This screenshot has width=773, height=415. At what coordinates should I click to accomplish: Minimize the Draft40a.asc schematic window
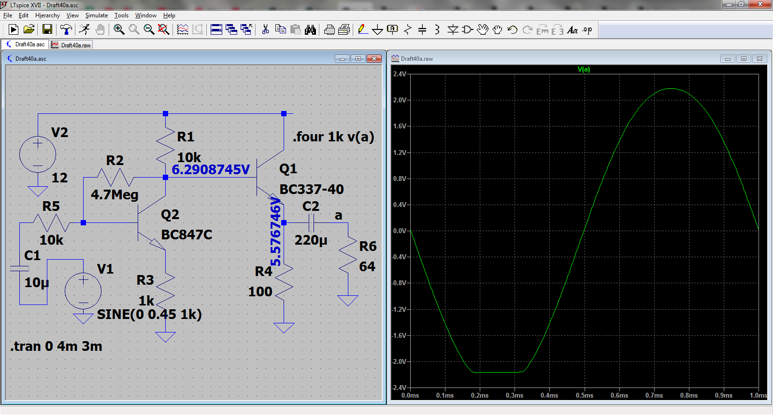pos(342,59)
